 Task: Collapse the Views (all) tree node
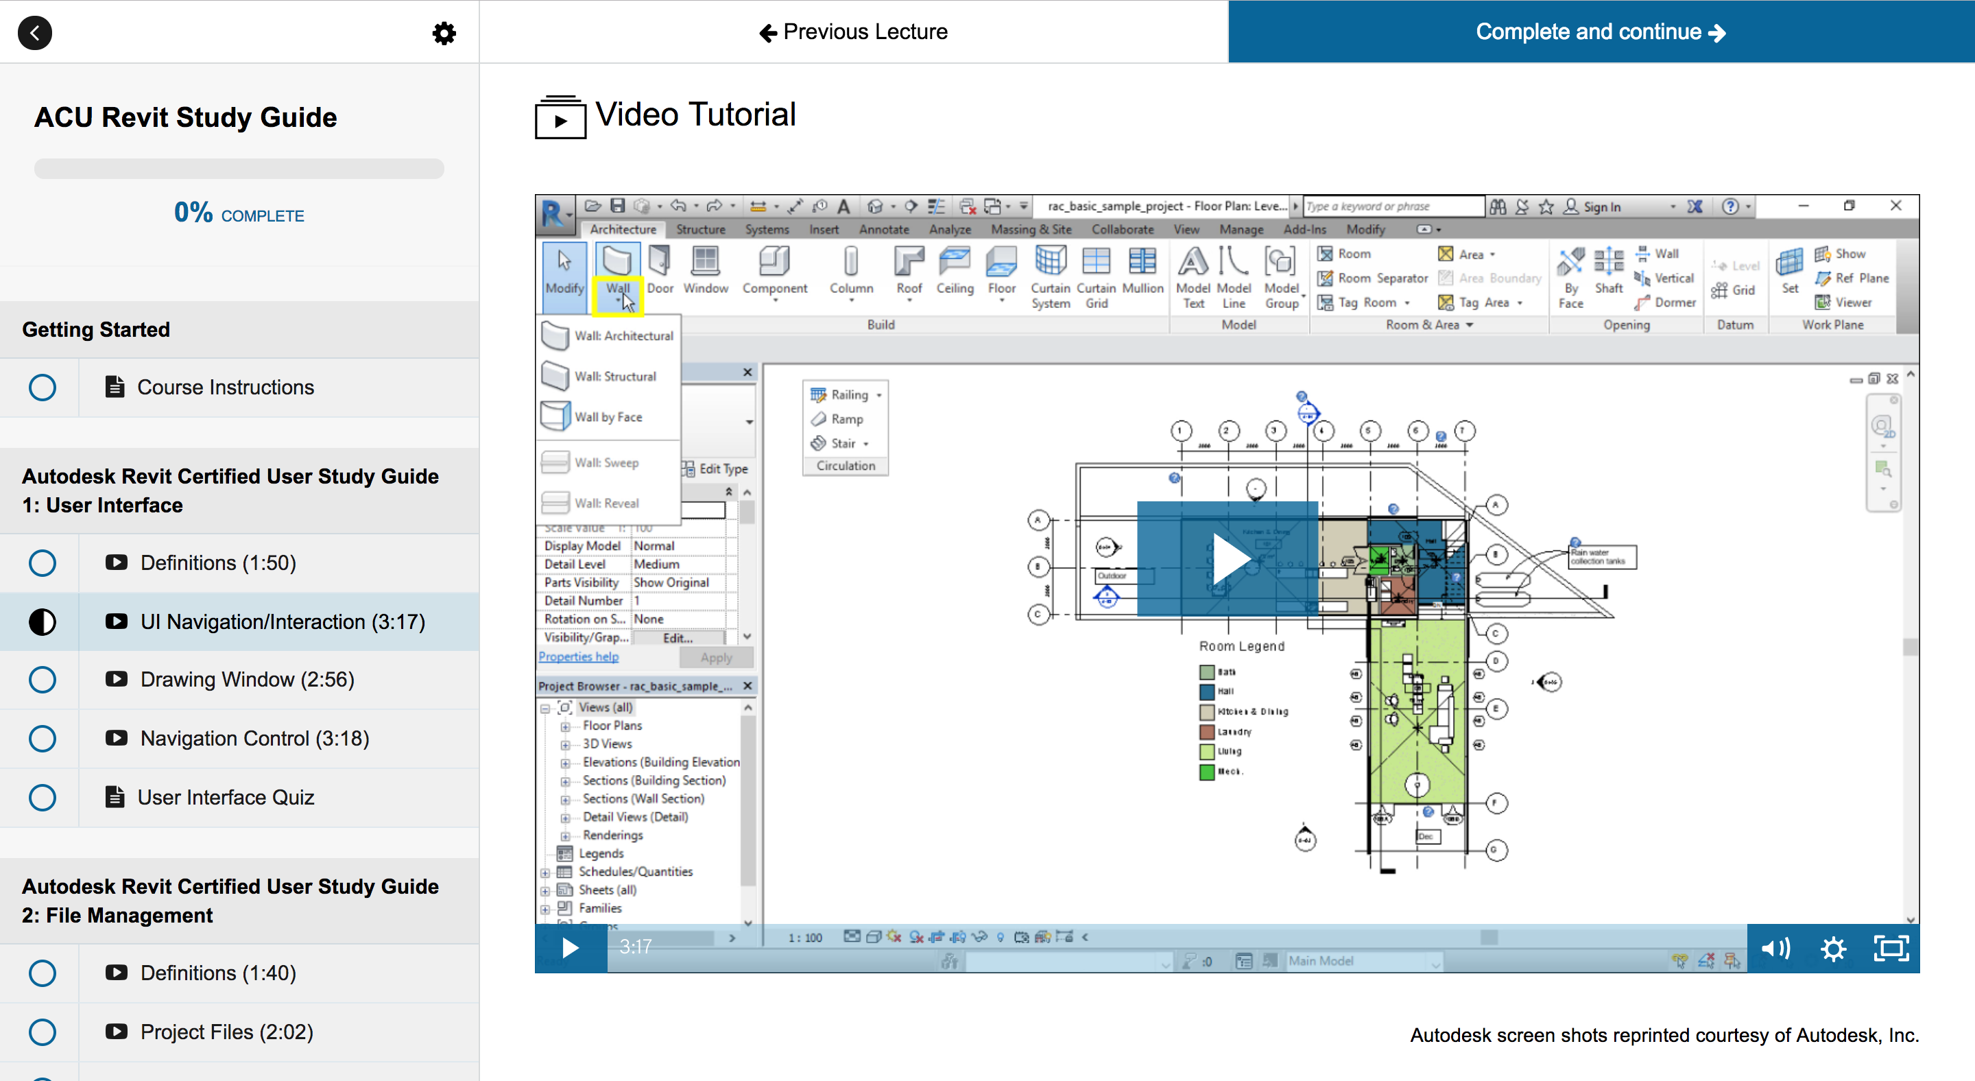click(x=545, y=709)
